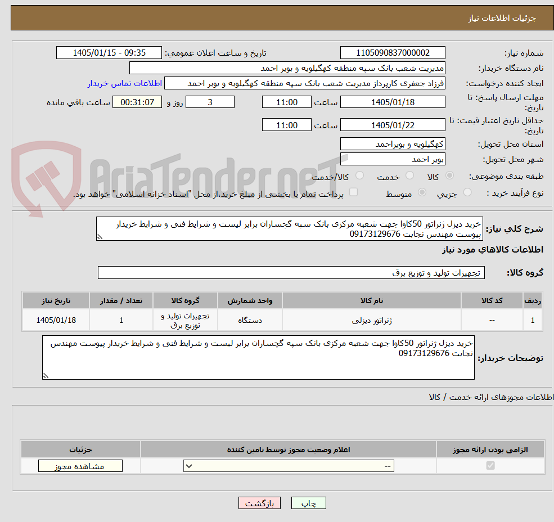The image size is (554, 522).
Task: Click the دستگاه unit cell
Action: click(x=250, y=320)
